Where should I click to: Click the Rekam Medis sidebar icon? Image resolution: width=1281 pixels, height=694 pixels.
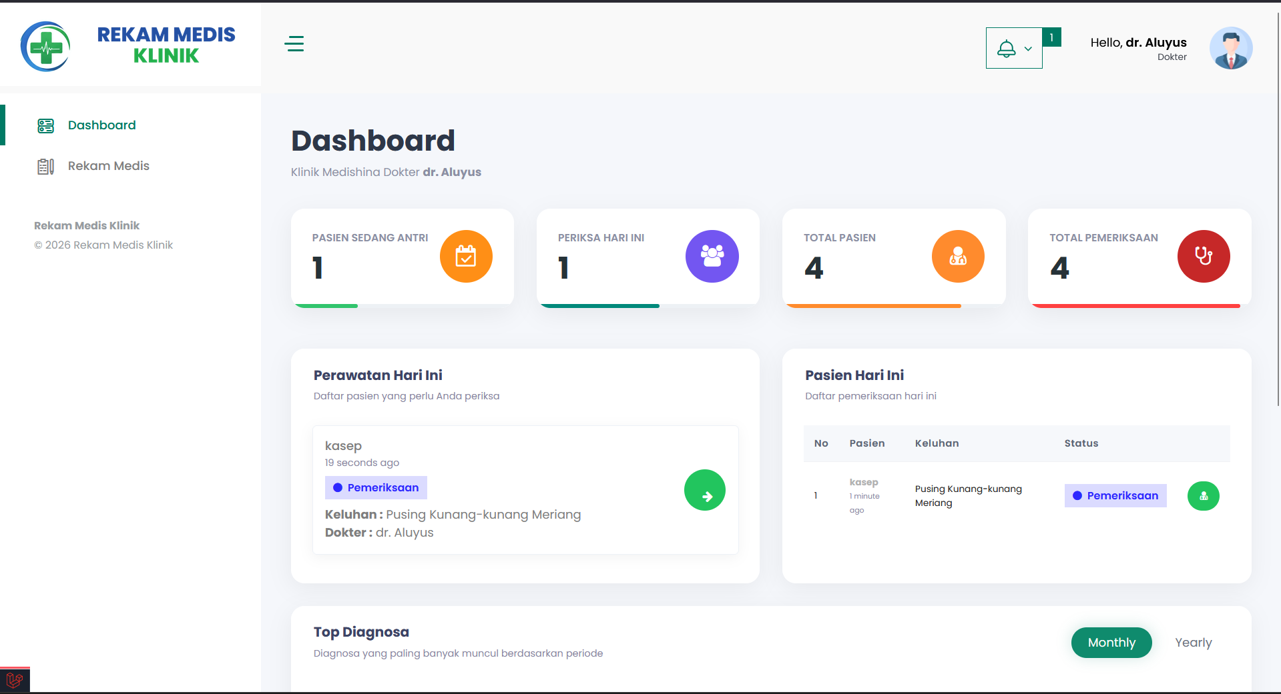pos(45,166)
